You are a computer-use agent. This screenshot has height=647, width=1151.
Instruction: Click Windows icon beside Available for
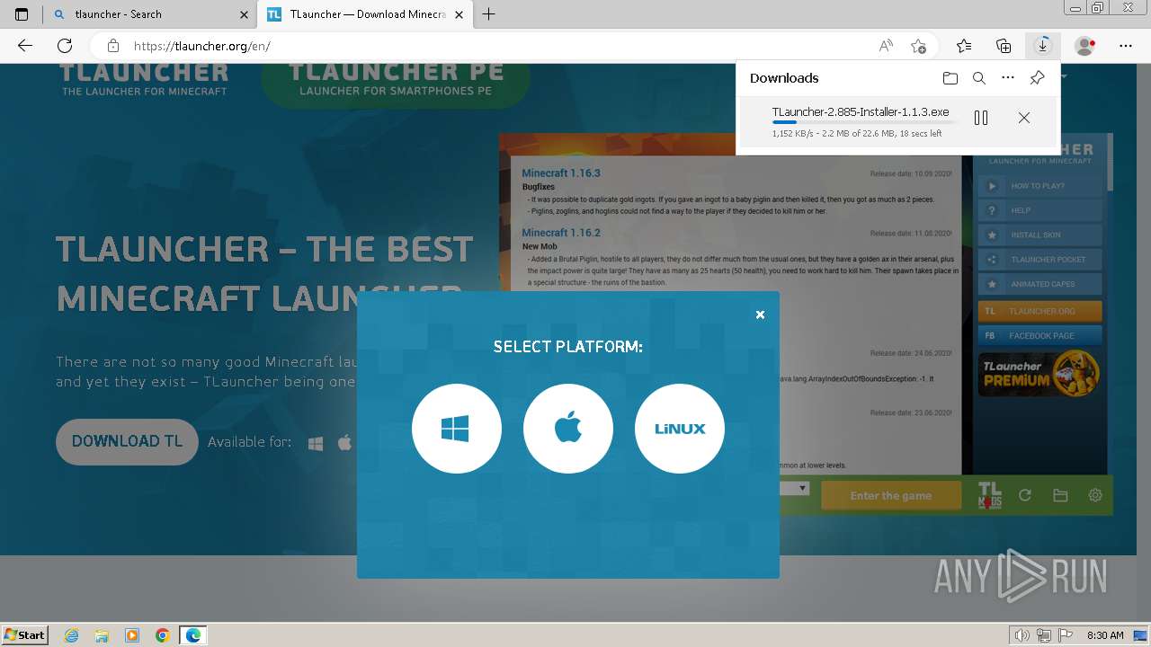[x=316, y=442]
